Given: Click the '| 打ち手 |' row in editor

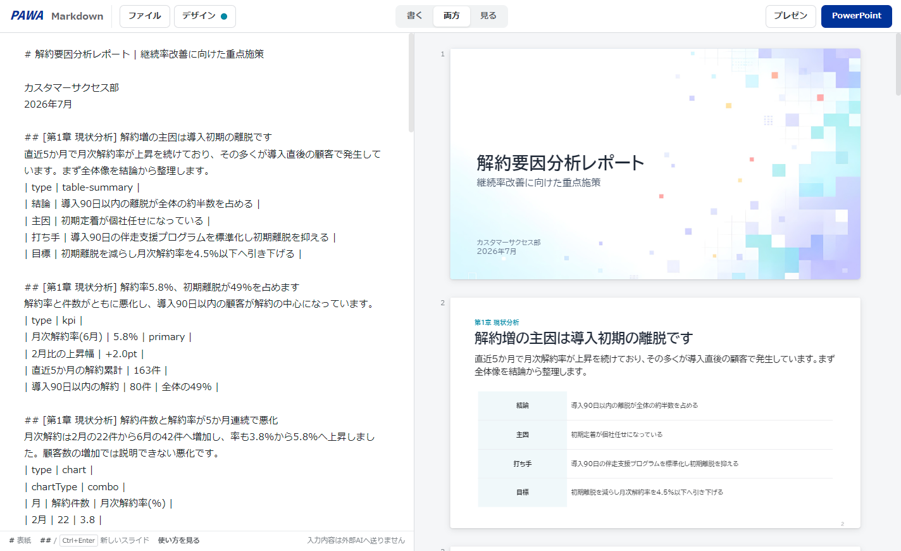Looking at the screenshot, I should pyautogui.click(x=180, y=237).
